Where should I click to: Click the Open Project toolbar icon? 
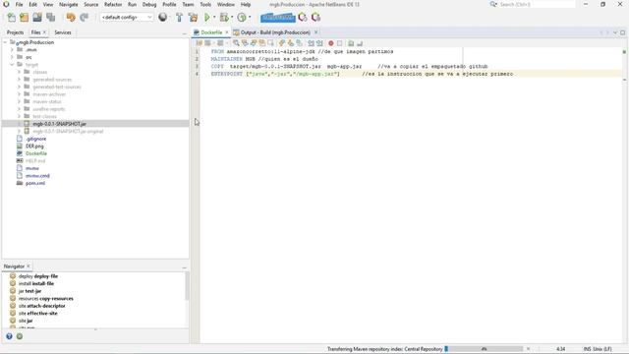[37, 18]
